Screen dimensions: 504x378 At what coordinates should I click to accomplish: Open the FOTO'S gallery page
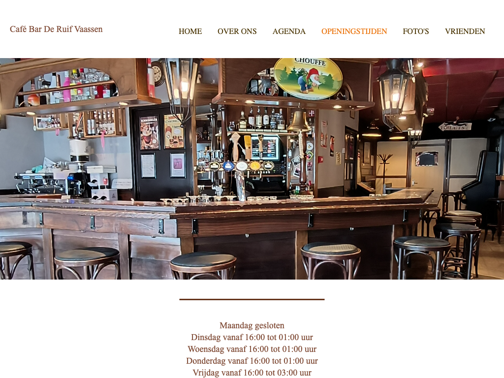(x=415, y=31)
